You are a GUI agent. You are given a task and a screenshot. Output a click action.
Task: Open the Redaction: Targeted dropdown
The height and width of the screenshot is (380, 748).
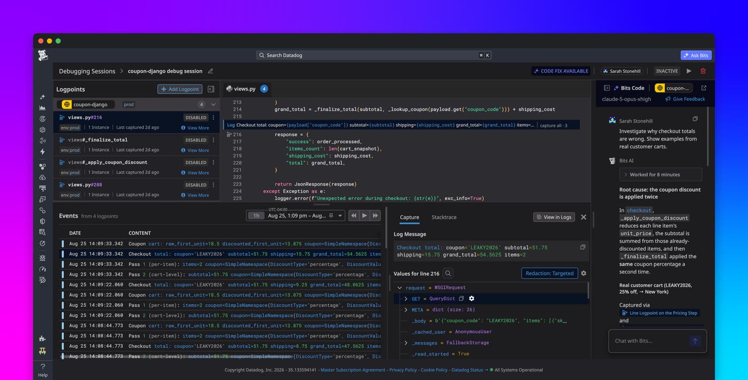click(549, 273)
